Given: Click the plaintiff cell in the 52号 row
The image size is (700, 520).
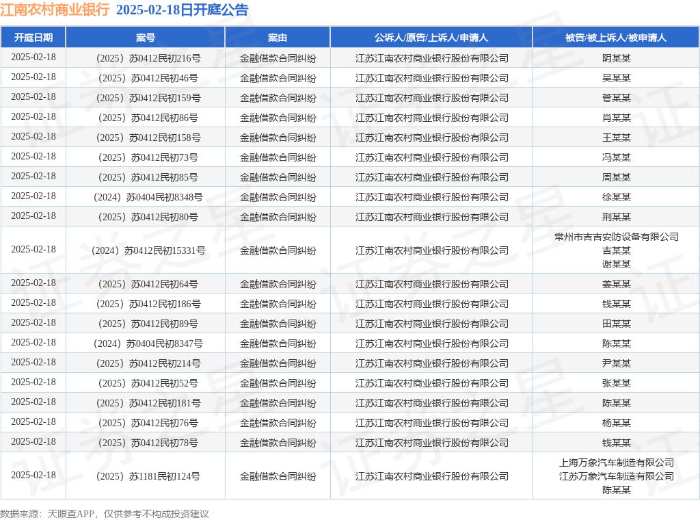Looking at the screenshot, I should 432,383.
